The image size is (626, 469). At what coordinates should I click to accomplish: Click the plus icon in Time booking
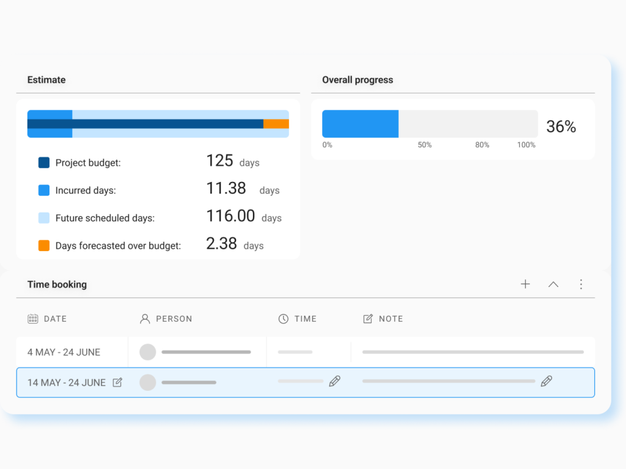tap(525, 284)
